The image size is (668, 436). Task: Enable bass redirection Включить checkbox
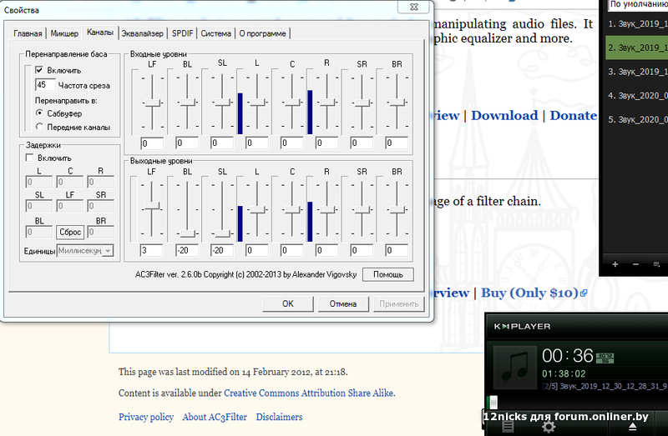[39, 70]
